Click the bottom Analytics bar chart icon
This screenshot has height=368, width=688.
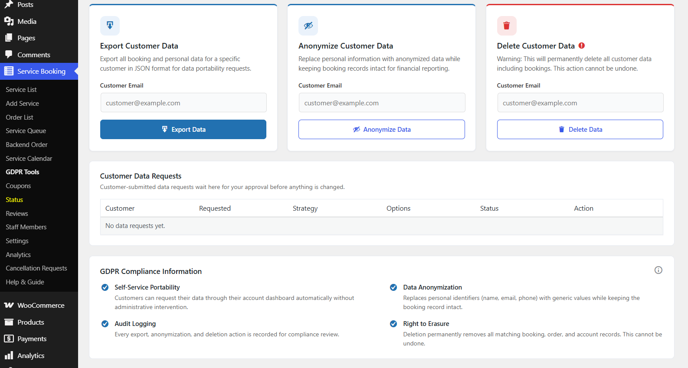pos(9,355)
